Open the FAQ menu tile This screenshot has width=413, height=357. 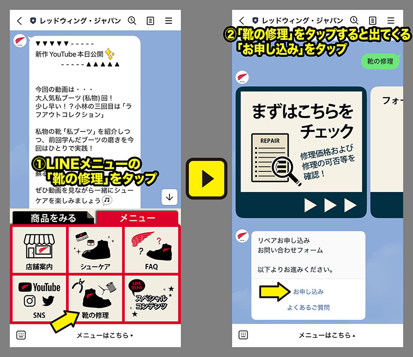pyautogui.click(x=151, y=250)
